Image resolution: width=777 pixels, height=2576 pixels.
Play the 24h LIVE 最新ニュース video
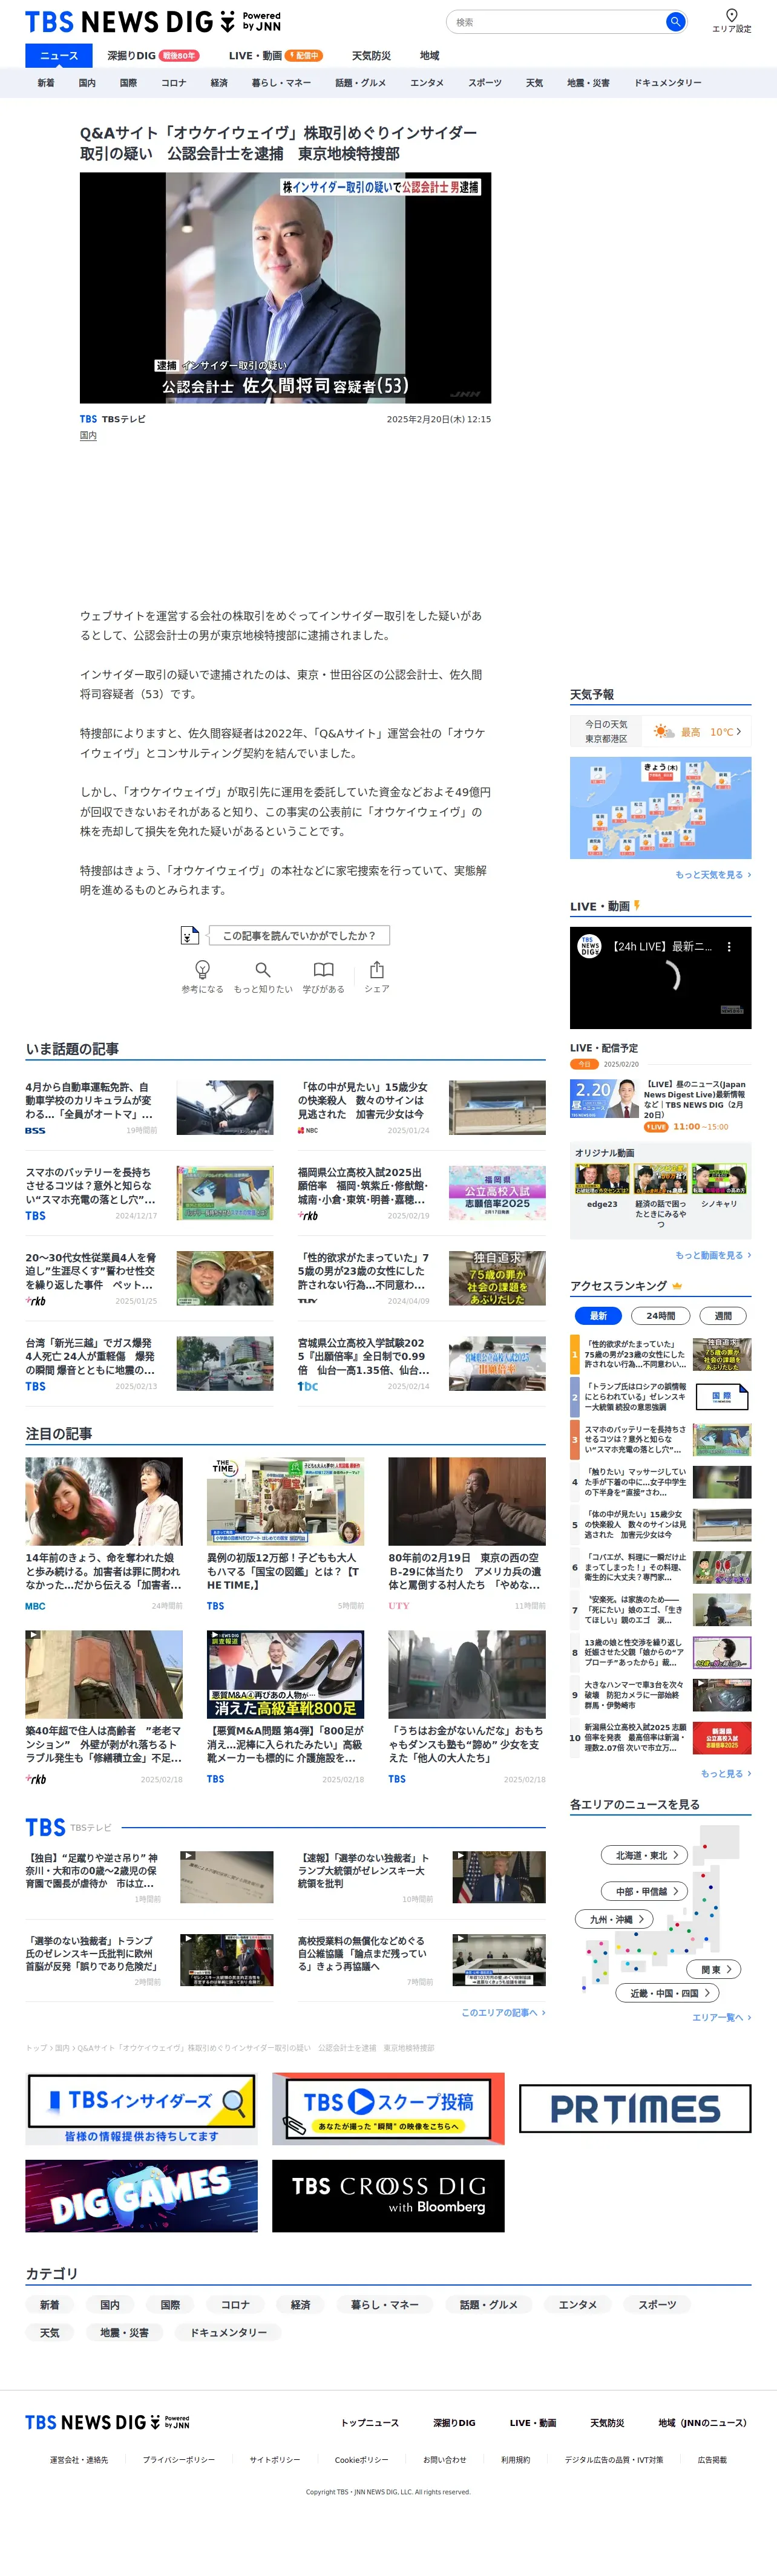[660, 977]
